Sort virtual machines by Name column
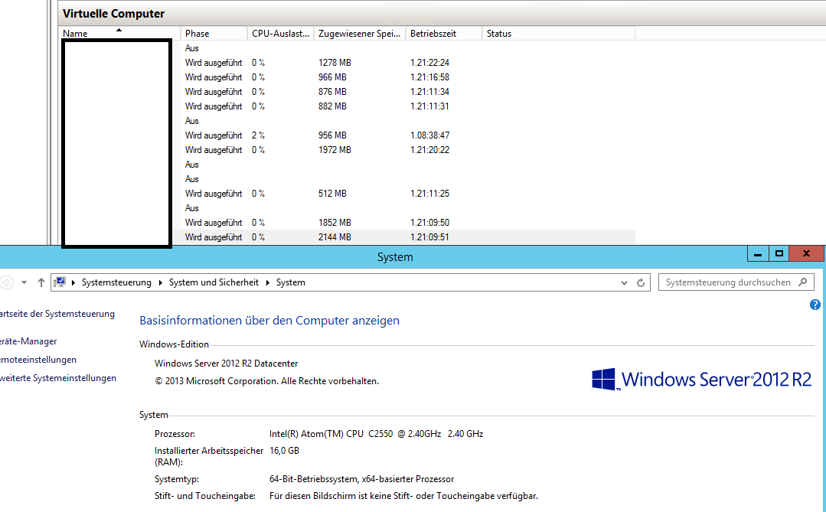 click(x=119, y=33)
